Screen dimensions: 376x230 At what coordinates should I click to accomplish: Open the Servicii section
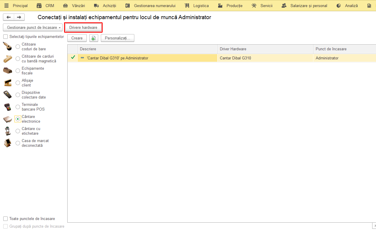click(x=266, y=6)
